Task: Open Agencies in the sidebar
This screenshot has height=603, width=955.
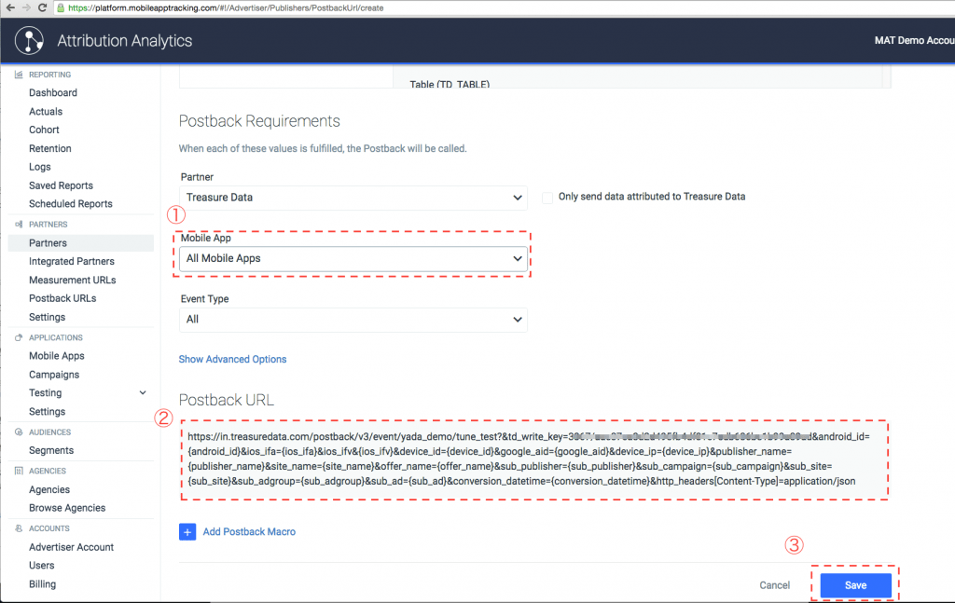Action: pyautogui.click(x=49, y=490)
